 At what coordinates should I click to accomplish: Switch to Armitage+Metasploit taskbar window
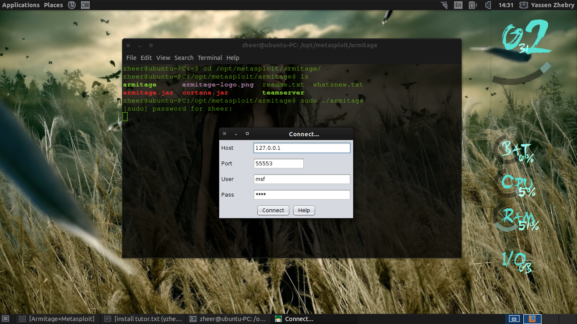tap(57, 319)
